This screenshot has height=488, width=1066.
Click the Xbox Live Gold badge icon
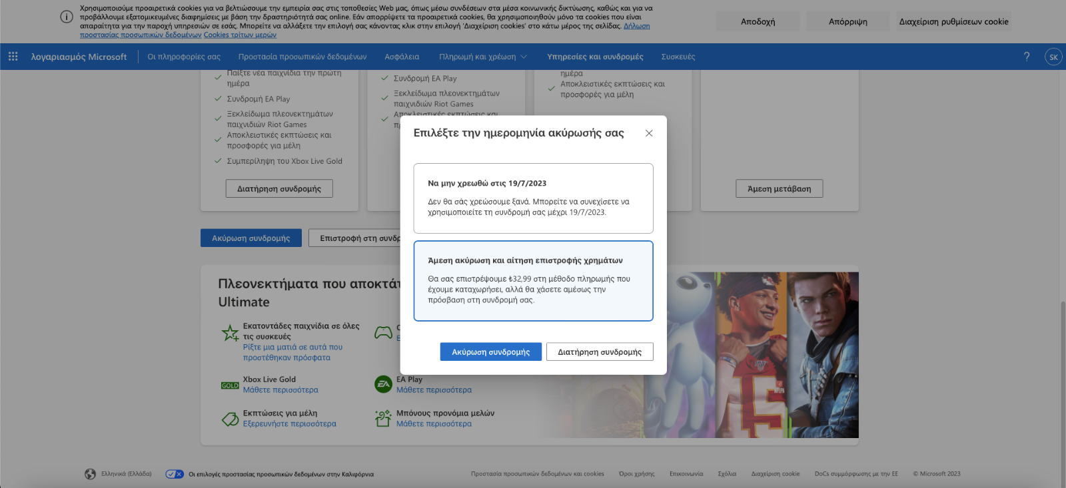[230, 385]
